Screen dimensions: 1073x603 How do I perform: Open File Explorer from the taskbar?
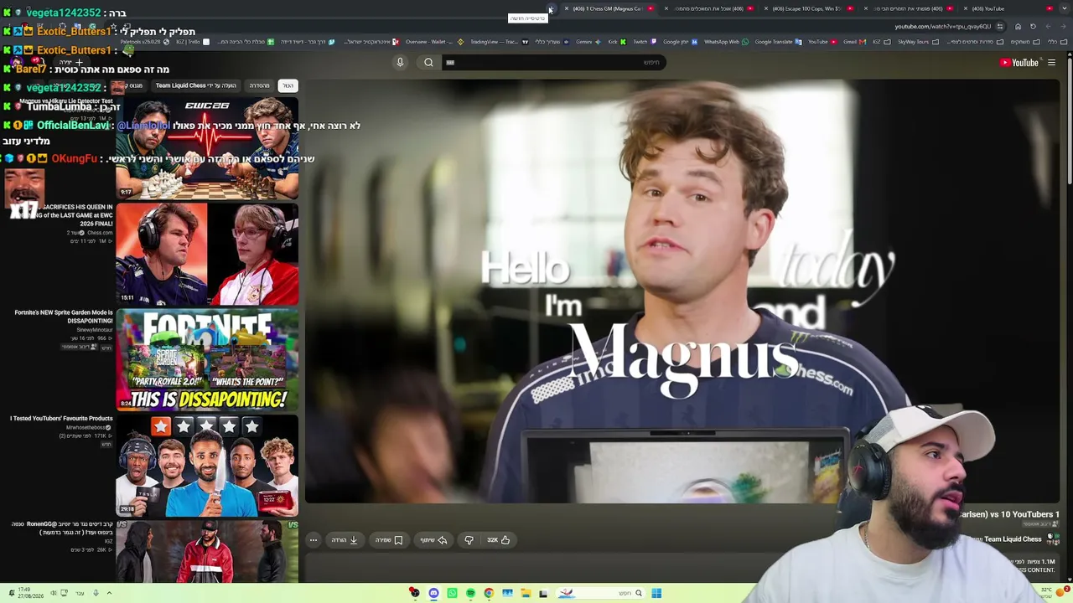point(526,593)
